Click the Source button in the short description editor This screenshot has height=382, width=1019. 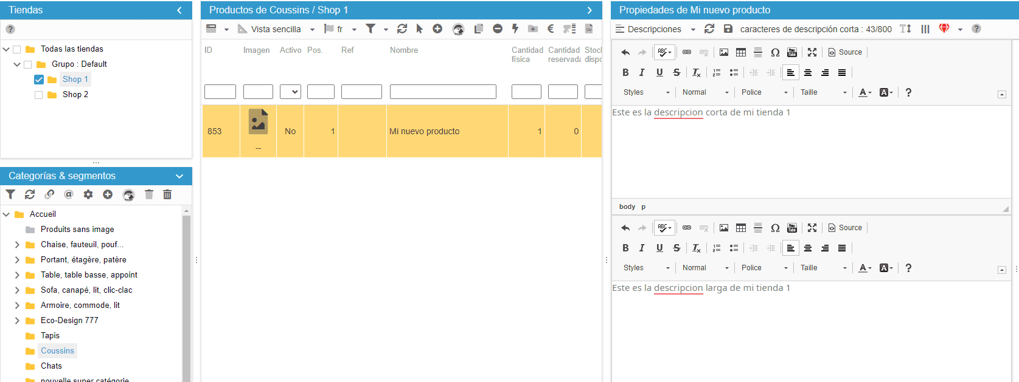[845, 52]
